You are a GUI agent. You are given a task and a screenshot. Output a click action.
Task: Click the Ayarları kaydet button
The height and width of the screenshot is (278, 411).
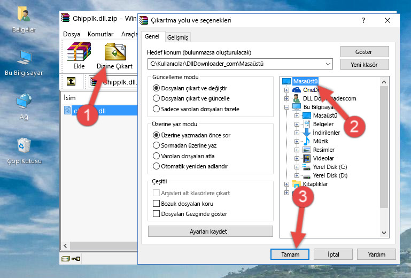pyautogui.click(x=211, y=231)
